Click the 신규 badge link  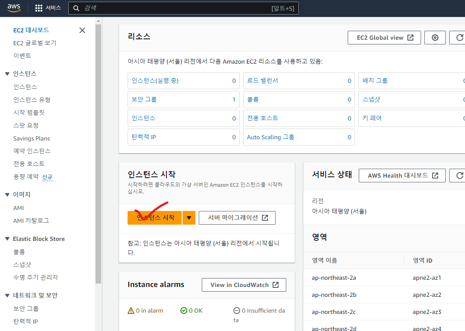coord(47,177)
